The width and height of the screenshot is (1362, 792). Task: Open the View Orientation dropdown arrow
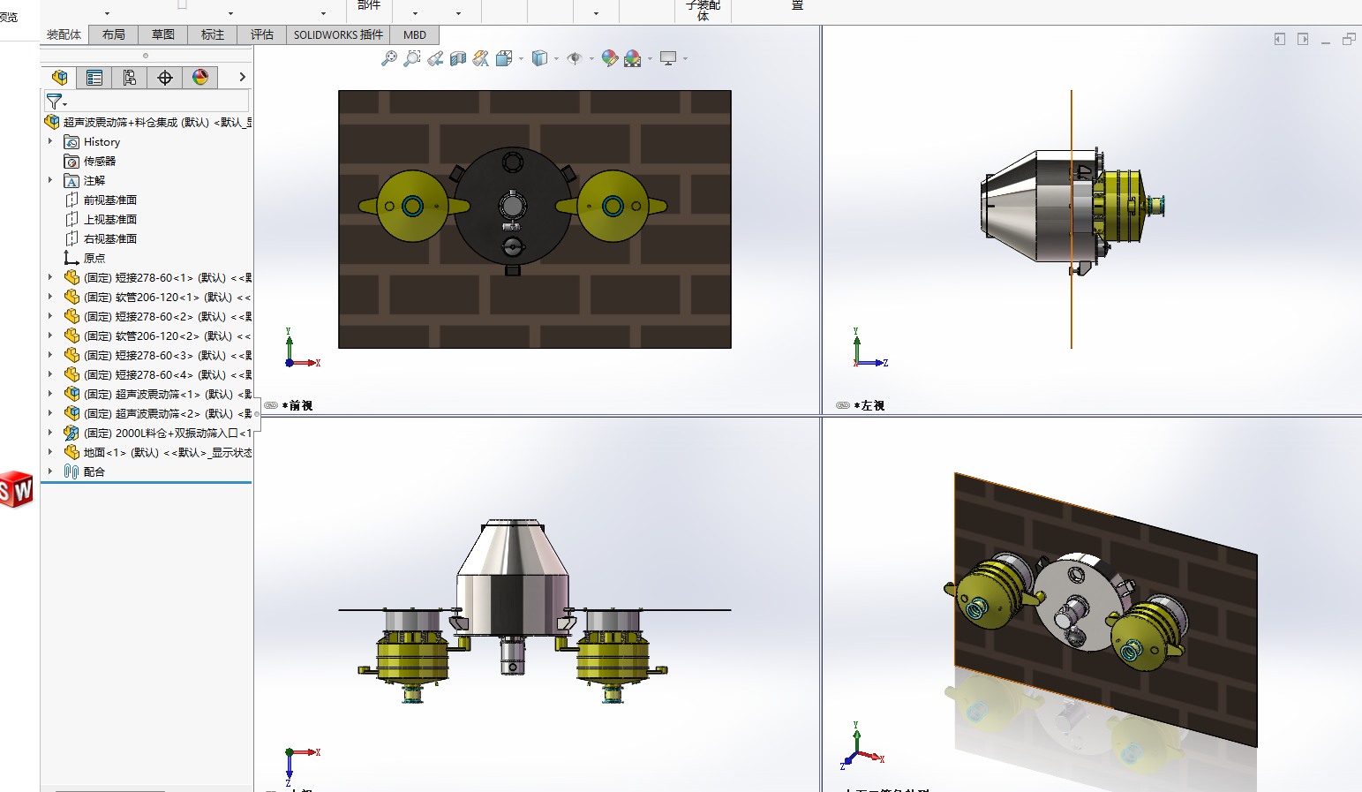click(x=521, y=59)
